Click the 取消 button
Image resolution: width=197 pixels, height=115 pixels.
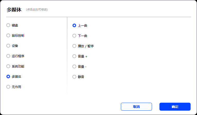point(136,107)
